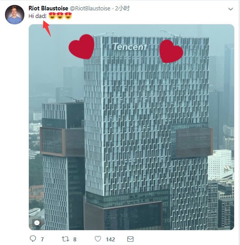Retweet using the retweet arrows icon
240x245 pixels.
pyautogui.click(x=65, y=239)
